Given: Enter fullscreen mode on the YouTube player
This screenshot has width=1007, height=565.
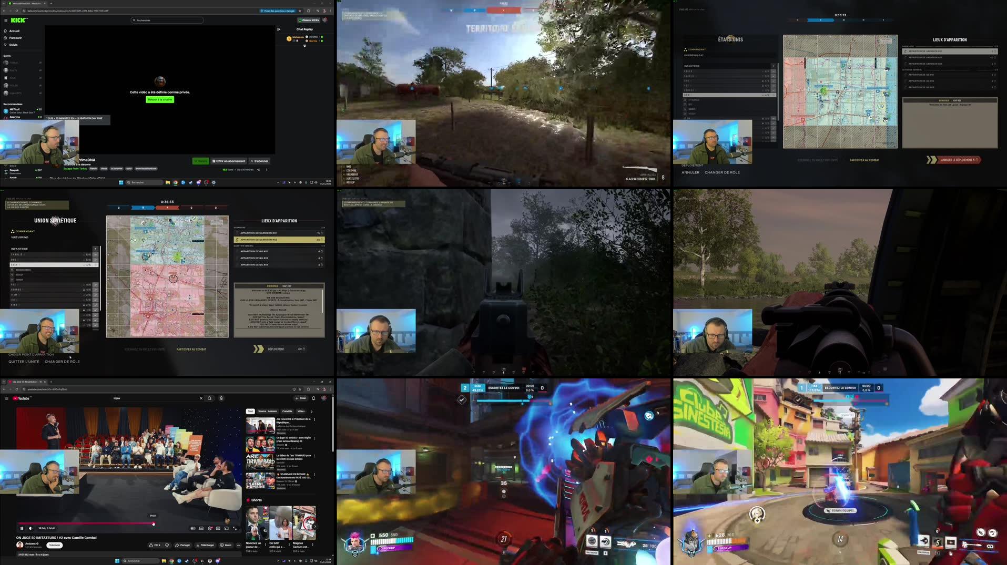Looking at the screenshot, I should click(x=235, y=528).
